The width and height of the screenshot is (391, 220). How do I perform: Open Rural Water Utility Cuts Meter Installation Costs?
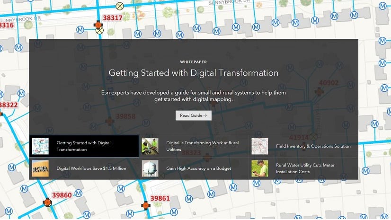coord(303,168)
